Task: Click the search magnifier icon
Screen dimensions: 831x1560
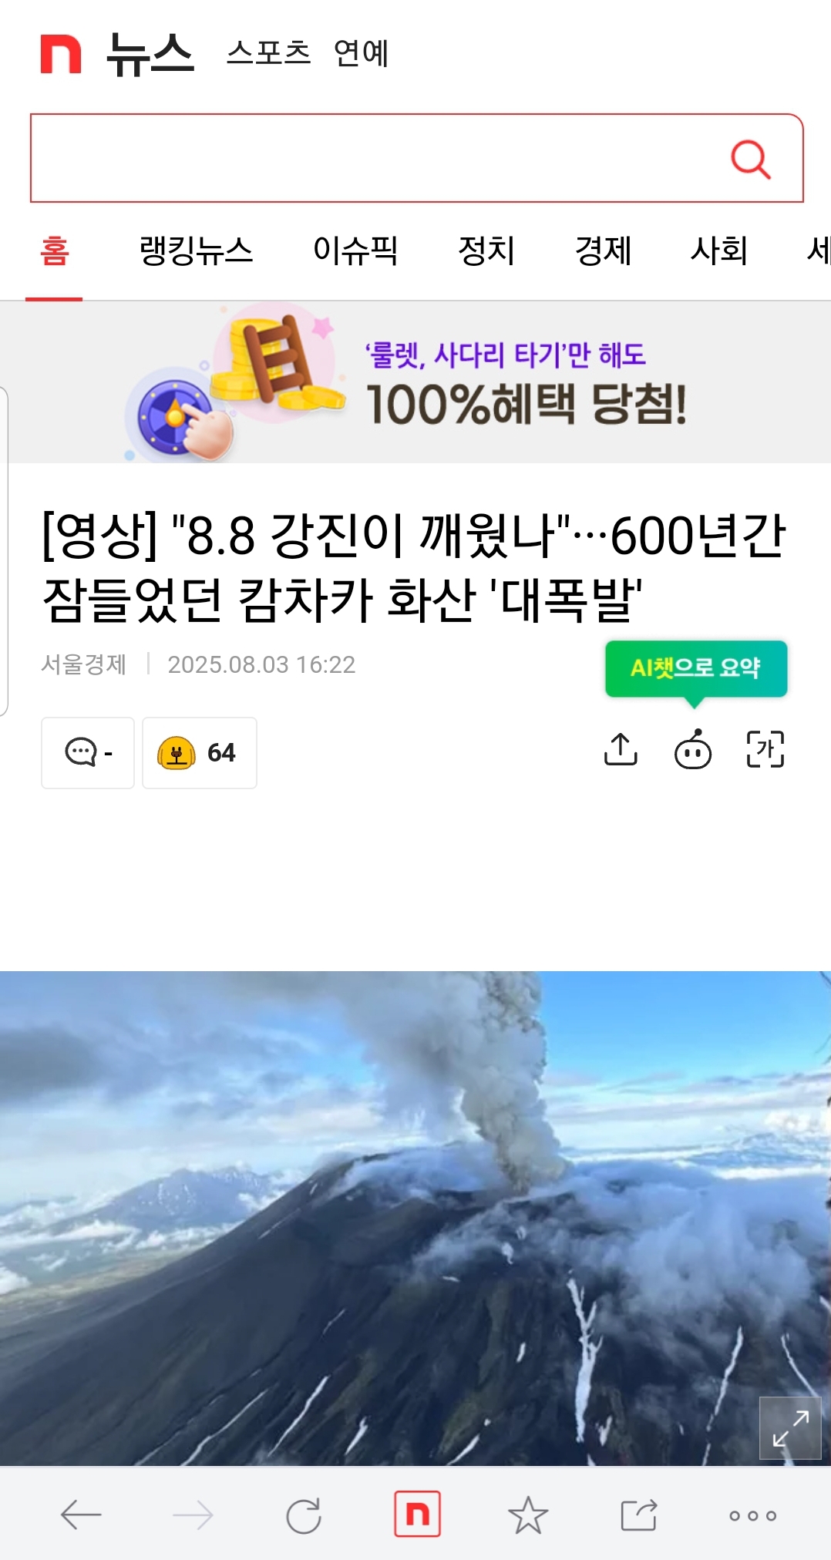Action: [750, 160]
